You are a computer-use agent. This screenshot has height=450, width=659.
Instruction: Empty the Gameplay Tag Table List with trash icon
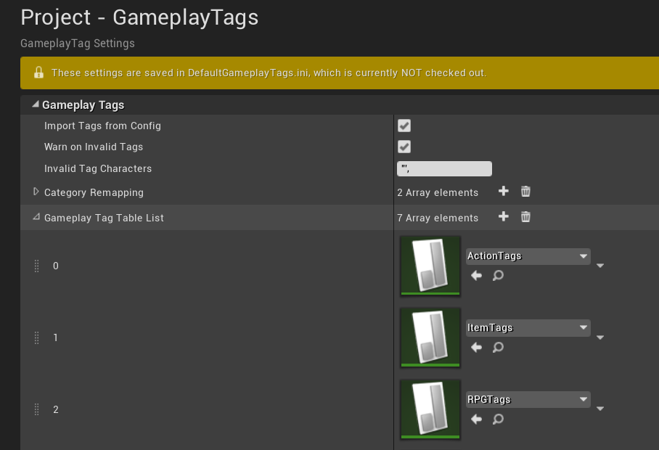click(x=525, y=217)
